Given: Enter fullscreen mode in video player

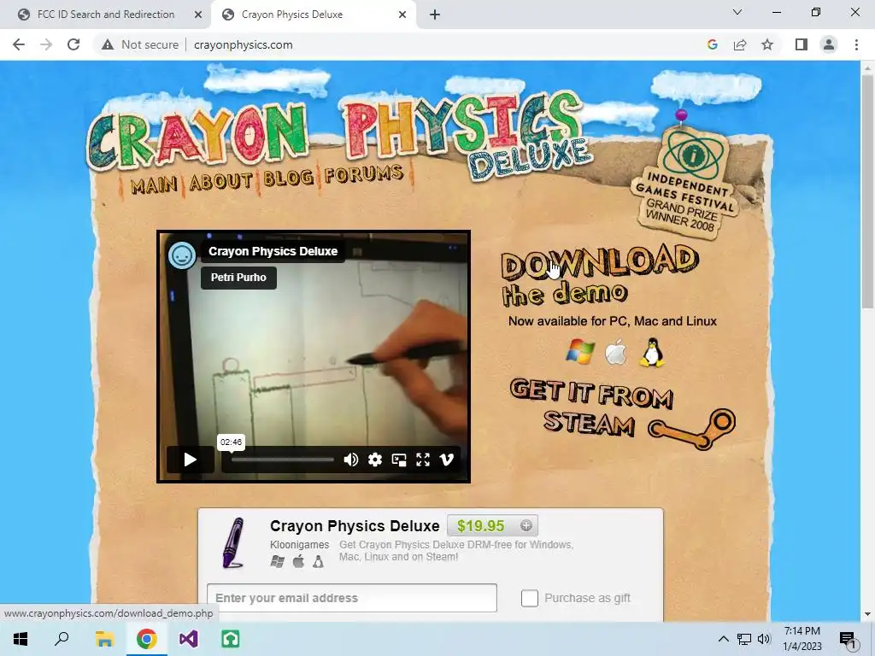Looking at the screenshot, I should (423, 460).
